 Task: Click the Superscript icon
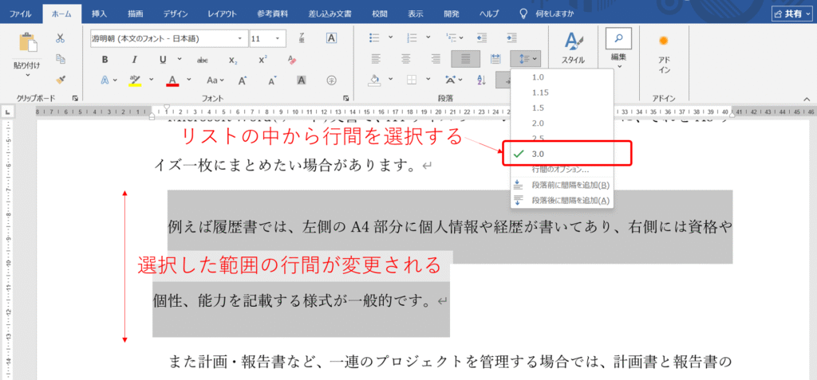click(x=262, y=59)
